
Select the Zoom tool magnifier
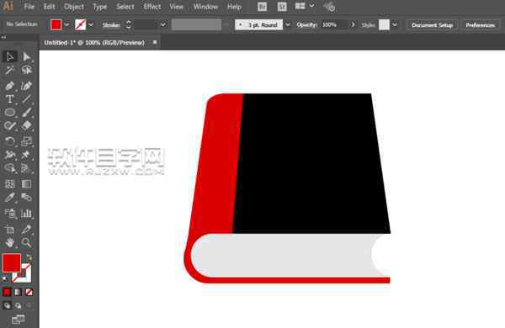tap(26, 242)
